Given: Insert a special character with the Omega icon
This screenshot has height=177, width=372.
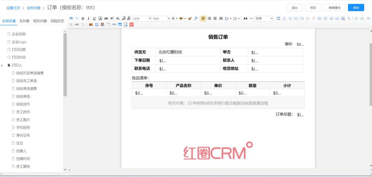Looking at the screenshot, I should click(x=97, y=24).
